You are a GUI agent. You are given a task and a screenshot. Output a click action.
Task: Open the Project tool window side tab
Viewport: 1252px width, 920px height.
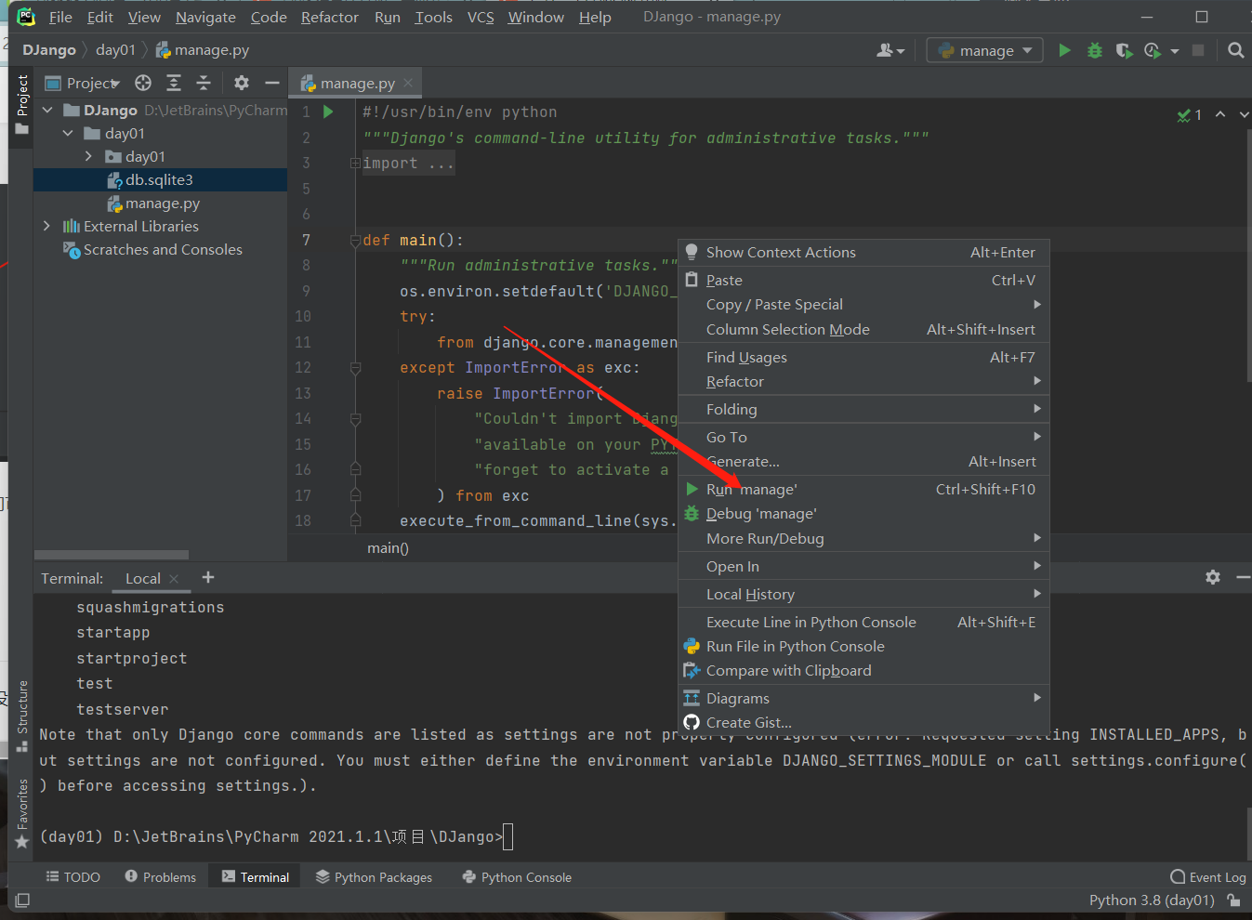(22, 105)
